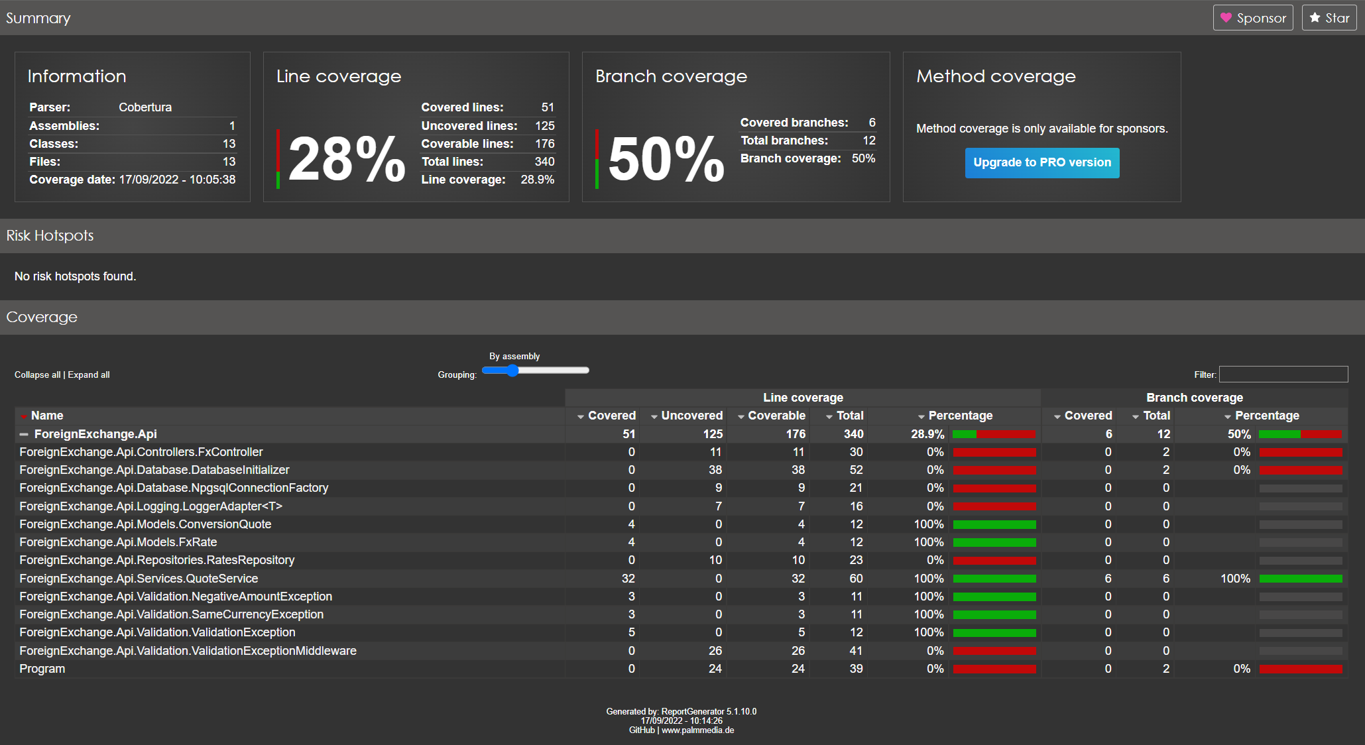
Task: Click Expand all link
Action: click(x=89, y=375)
